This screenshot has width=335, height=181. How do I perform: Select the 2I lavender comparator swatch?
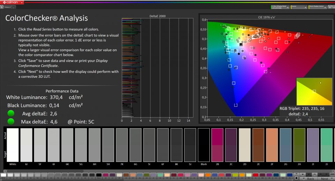click(313, 145)
